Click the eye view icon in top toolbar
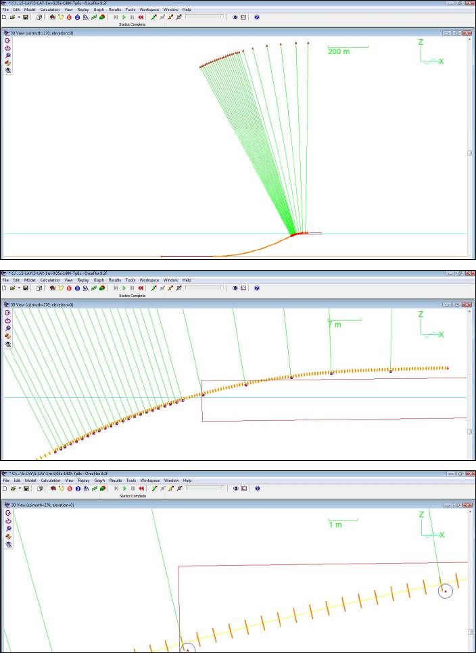 [x=235, y=17]
